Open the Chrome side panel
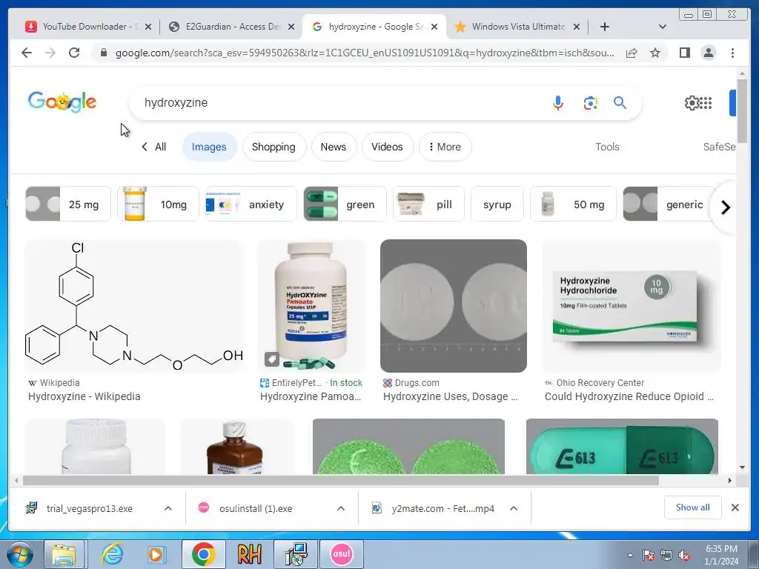This screenshot has height=569, width=759. click(684, 53)
